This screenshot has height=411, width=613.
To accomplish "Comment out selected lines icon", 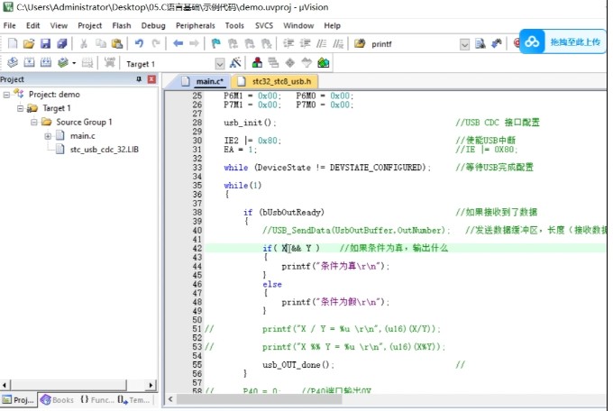I will click(321, 43).
